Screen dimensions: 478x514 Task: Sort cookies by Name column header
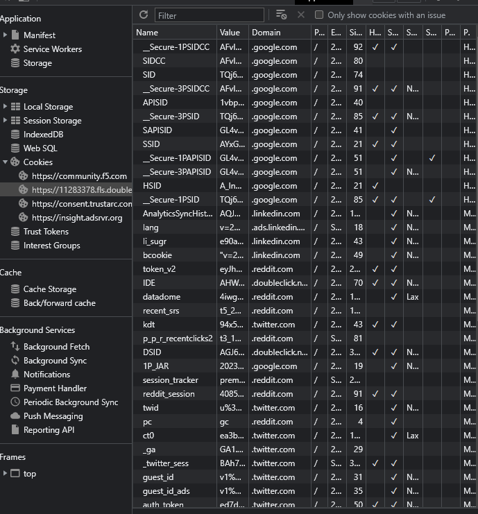click(x=173, y=33)
